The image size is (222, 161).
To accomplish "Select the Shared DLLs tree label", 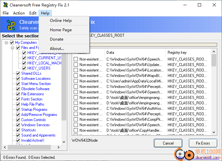I will [31, 73].
